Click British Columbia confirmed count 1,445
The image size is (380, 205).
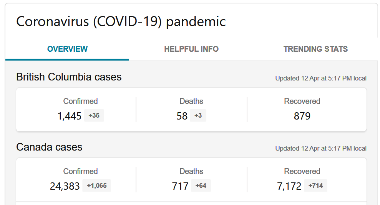(70, 116)
